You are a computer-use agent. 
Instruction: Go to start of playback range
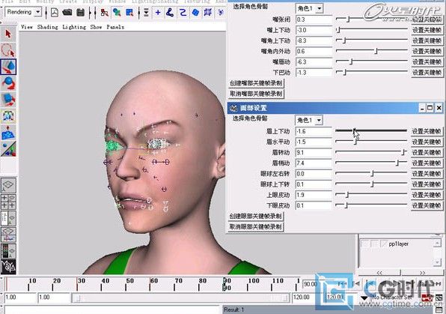click(342, 284)
